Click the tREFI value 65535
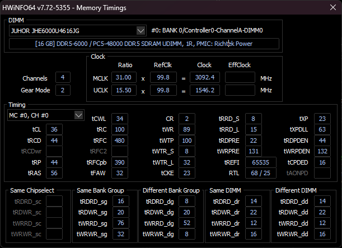Image resolution: width=342 pixels, height=248 pixels. pyautogui.click(x=256, y=162)
